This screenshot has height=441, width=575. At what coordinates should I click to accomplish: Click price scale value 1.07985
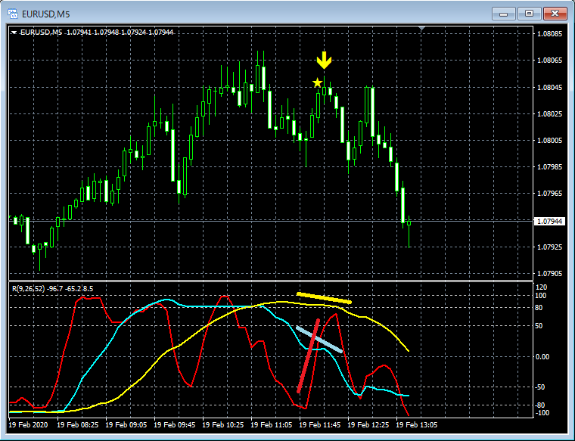[x=549, y=167]
